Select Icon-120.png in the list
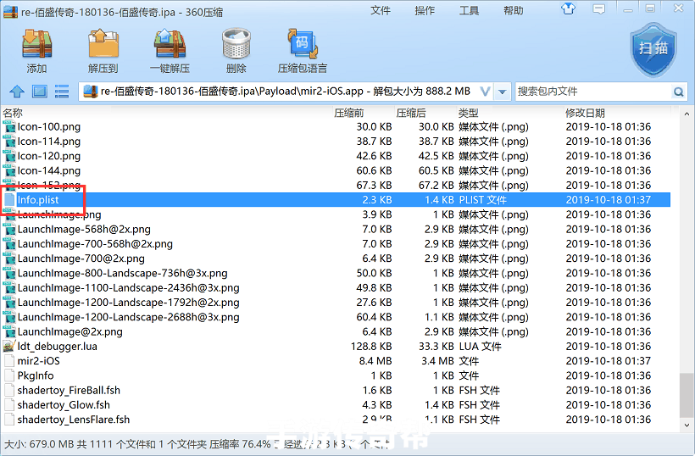695x456 pixels. tap(49, 156)
